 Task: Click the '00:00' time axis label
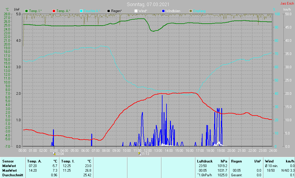pos(22,151)
